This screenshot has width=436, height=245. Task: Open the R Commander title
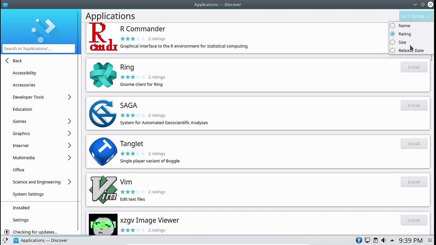click(x=143, y=29)
